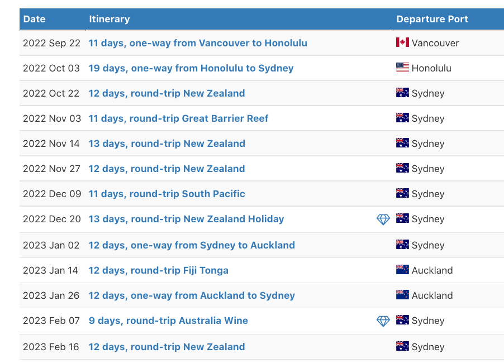Open 12 days Fiji Tonga round-trip link

159,270
